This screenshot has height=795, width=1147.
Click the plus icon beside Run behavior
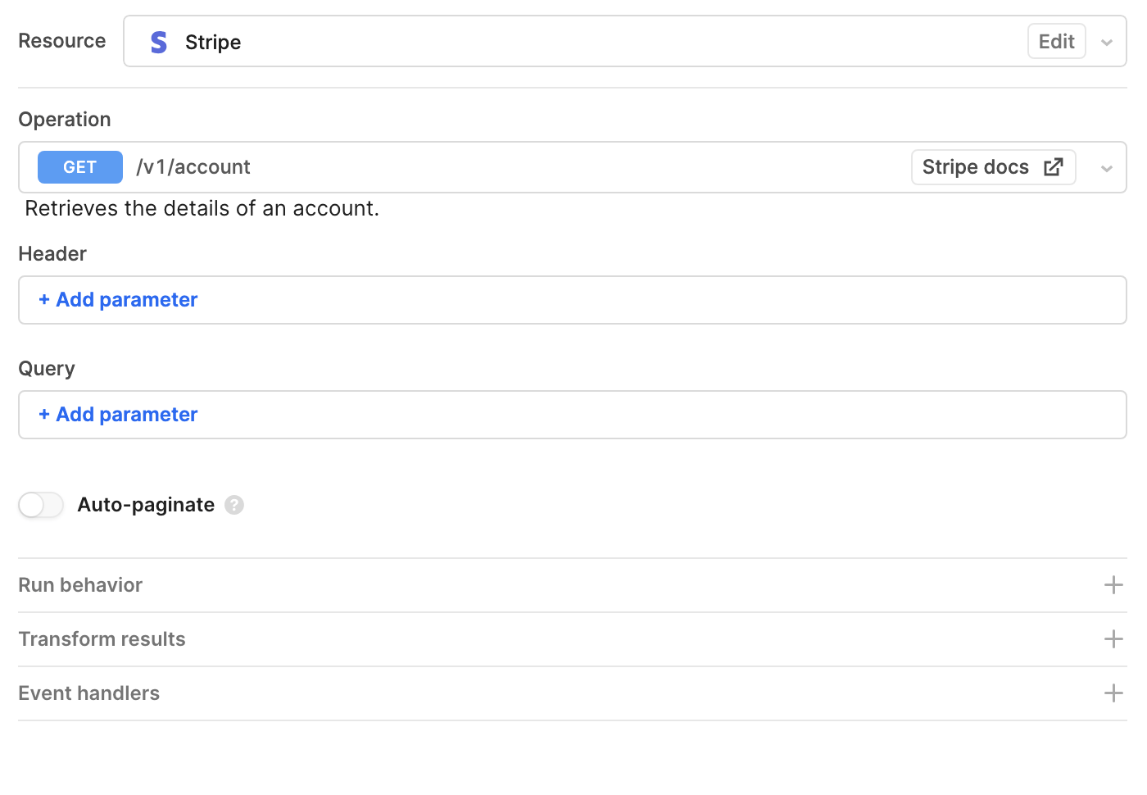point(1113,585)
